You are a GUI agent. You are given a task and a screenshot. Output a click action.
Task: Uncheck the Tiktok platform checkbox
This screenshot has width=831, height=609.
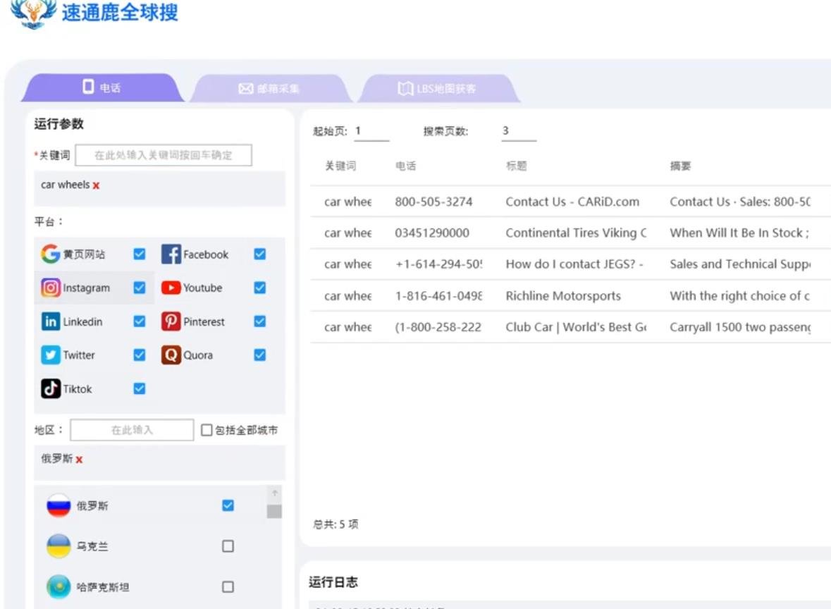click(x=140, y=388)
